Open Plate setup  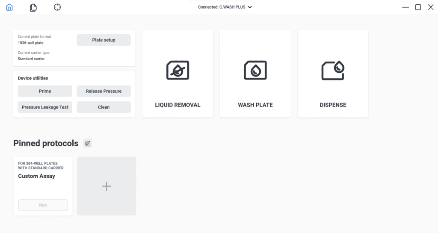click(104, 40)
